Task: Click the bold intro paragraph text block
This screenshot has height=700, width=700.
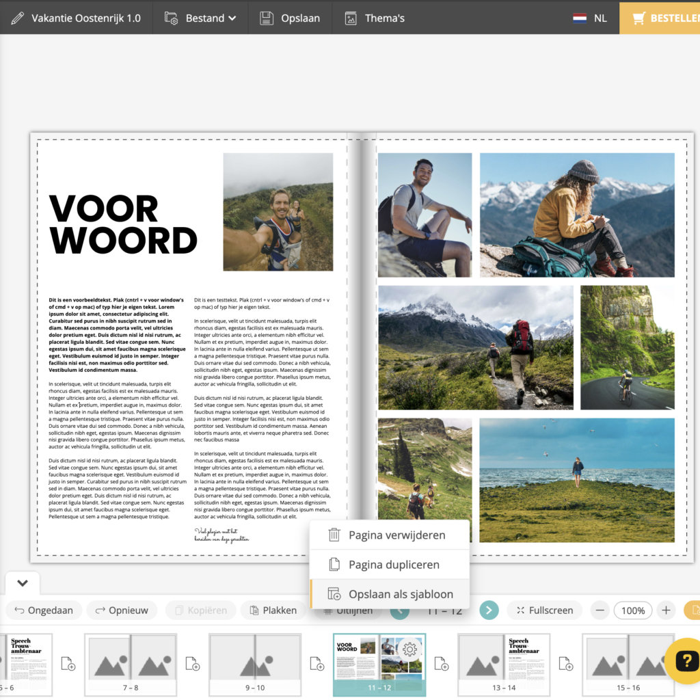Action: coord(118,335)
